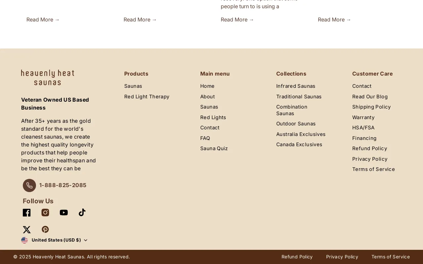Image resolution: width=423 pixels, height=264 pixels.
Task: Click Refund Policy in the bottom bar
Action: 297,256
